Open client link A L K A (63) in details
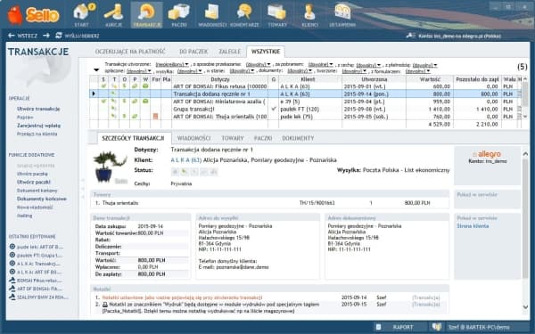This screenshot has height=334, width=535. coord(186,160)
